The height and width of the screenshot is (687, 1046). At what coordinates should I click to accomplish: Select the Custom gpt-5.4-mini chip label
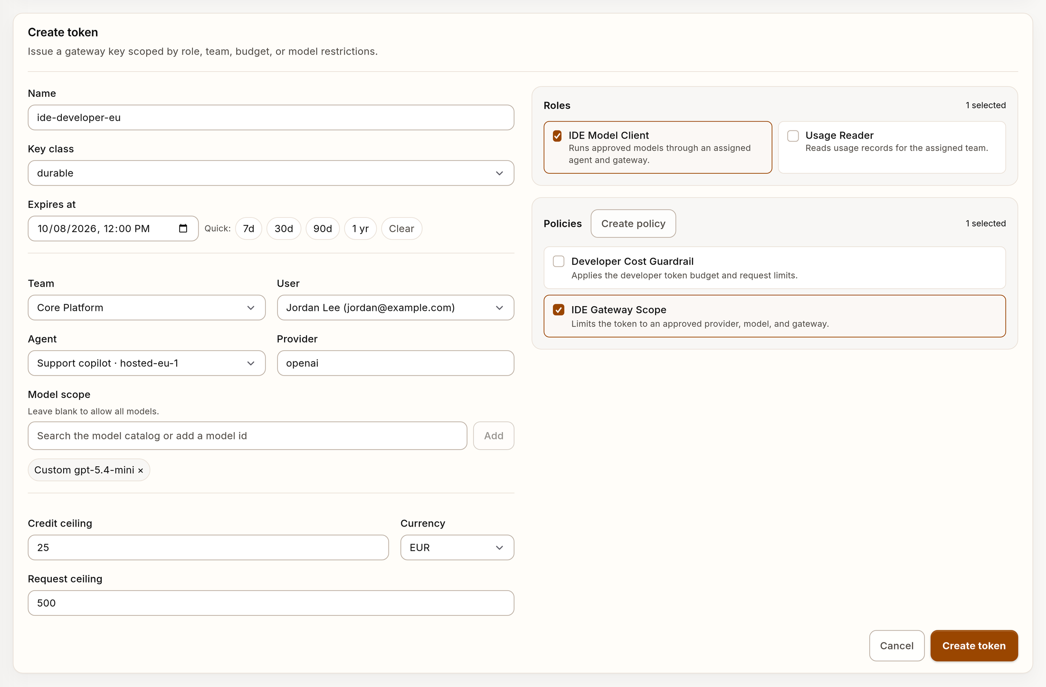pos(84,470)
